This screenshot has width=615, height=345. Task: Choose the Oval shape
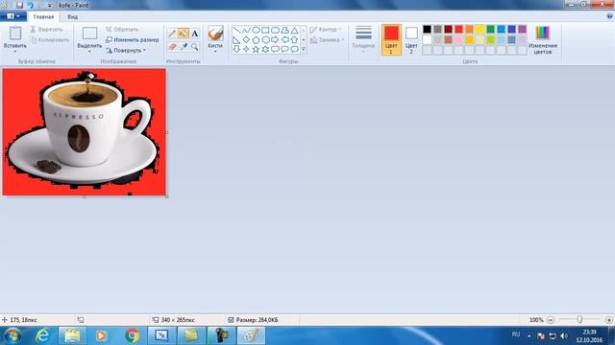[256, 30]
